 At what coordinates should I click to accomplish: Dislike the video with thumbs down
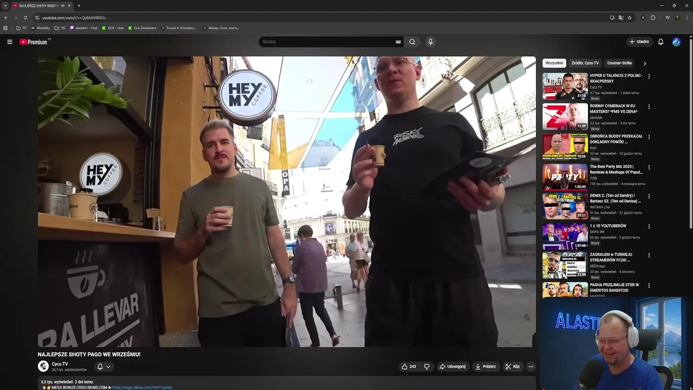pos(427,367)
